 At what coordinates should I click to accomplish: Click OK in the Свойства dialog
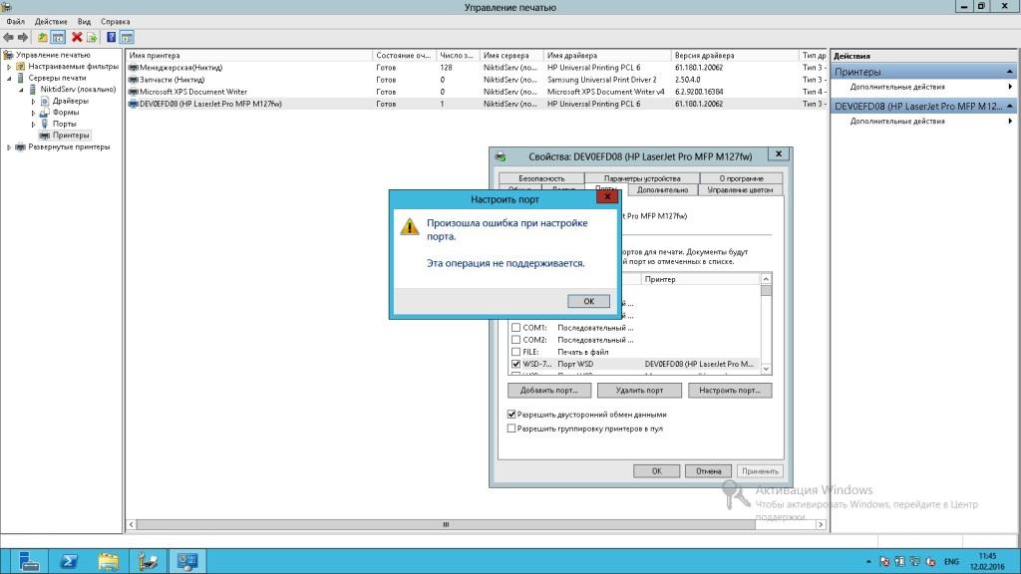click(x=656, y=471)
